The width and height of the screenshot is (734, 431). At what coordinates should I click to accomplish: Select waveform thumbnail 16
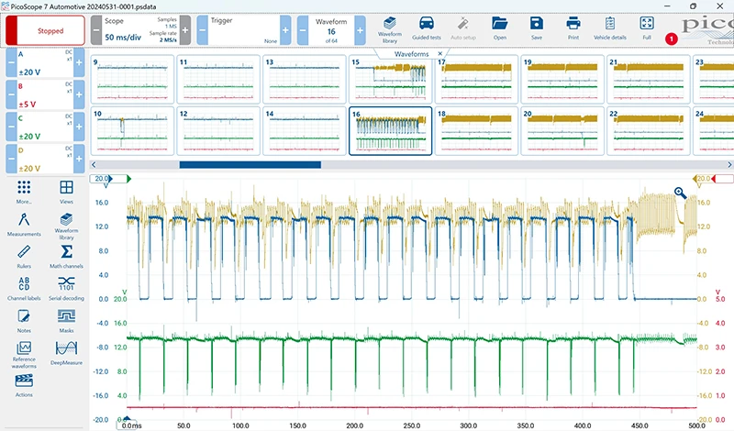(391, 130)
